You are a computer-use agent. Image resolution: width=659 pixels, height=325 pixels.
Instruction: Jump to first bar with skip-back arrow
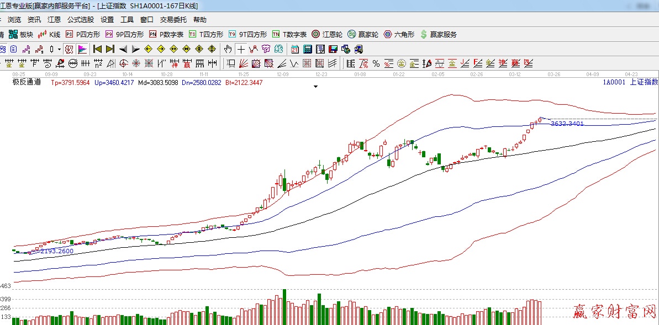point(98,49)
